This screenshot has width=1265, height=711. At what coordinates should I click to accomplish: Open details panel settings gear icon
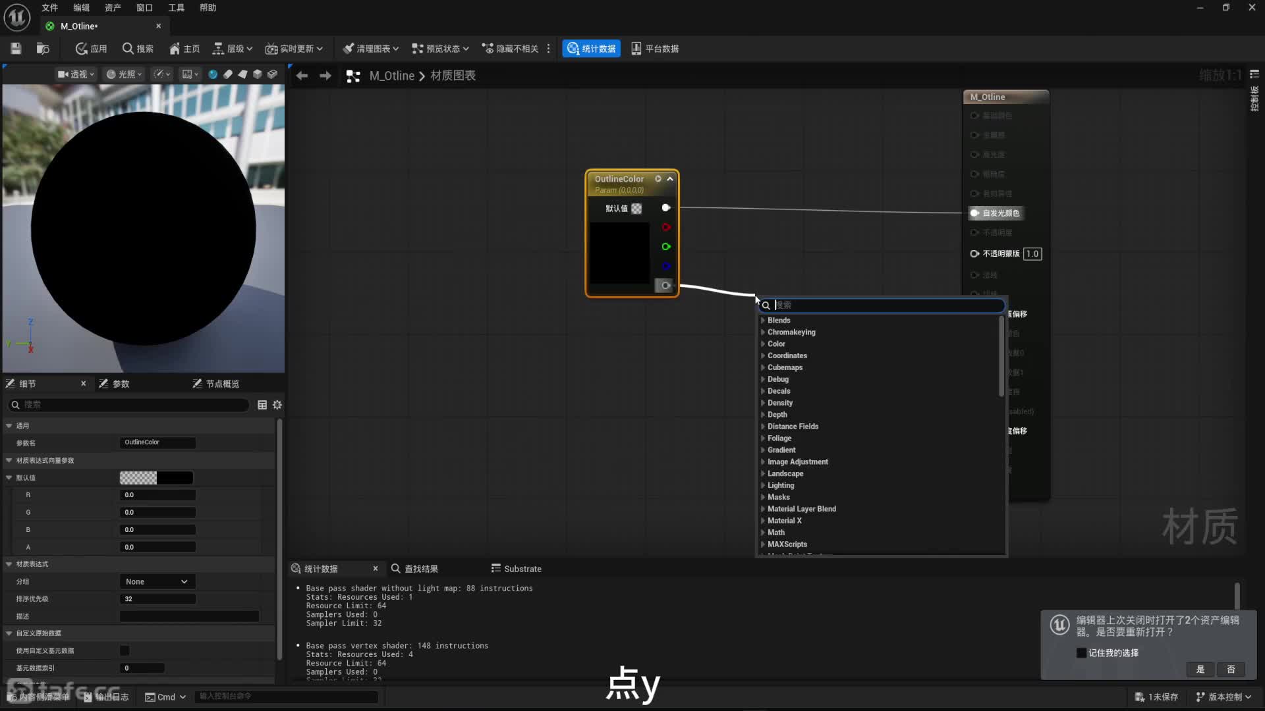(277, 405)
